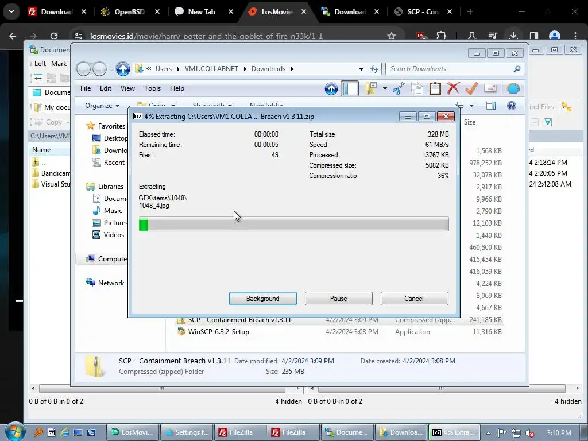The image size is (588, 441).
Task: Select Network in navigation pane
Action: [x=106, y=283]
